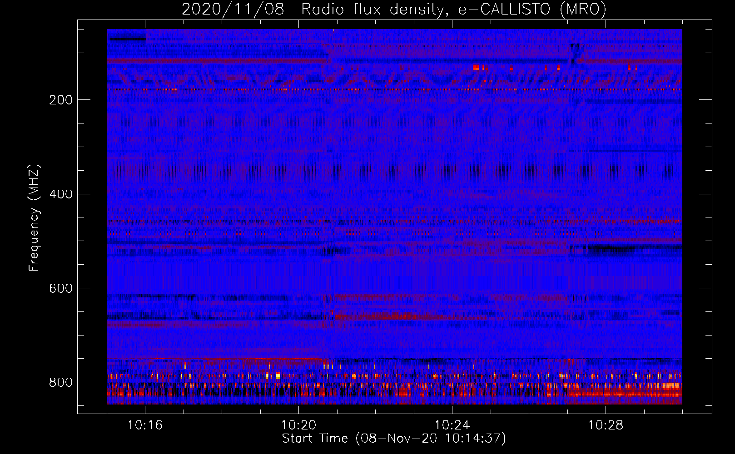Click the 'Start Time (08-Nov-20 10:14:37)' axis label
Screen dimensions: 735x454
coord(394,439)
